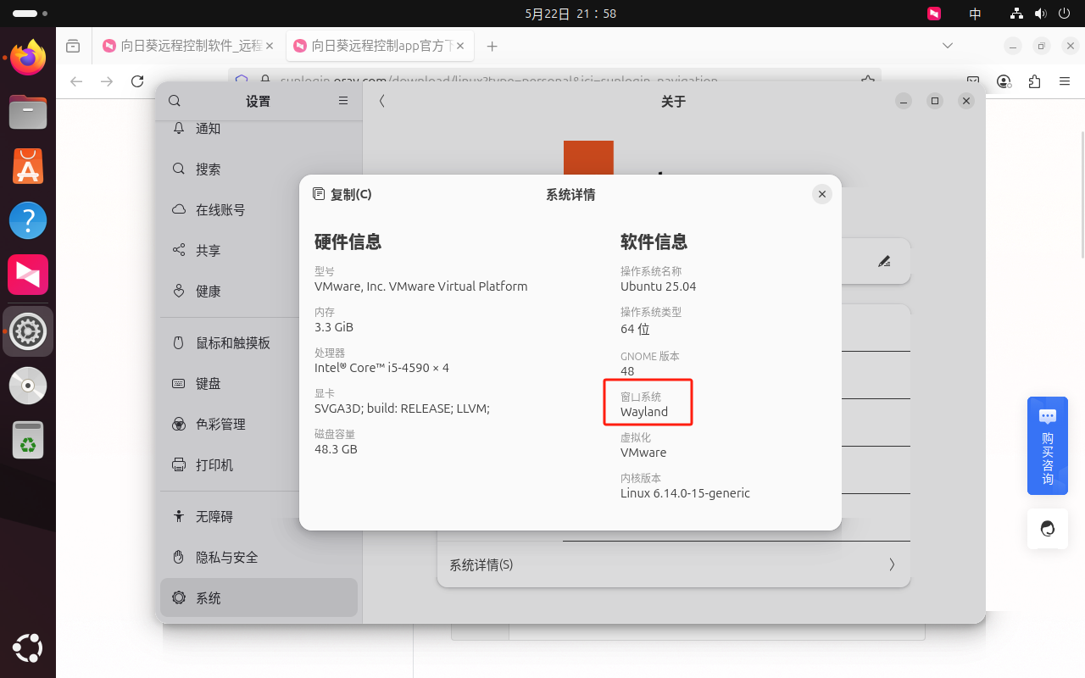Viewport: 1085px width, 678px height.
Task: Expand the 系统详情(S) chevron arrow
Action: (892, 564)
